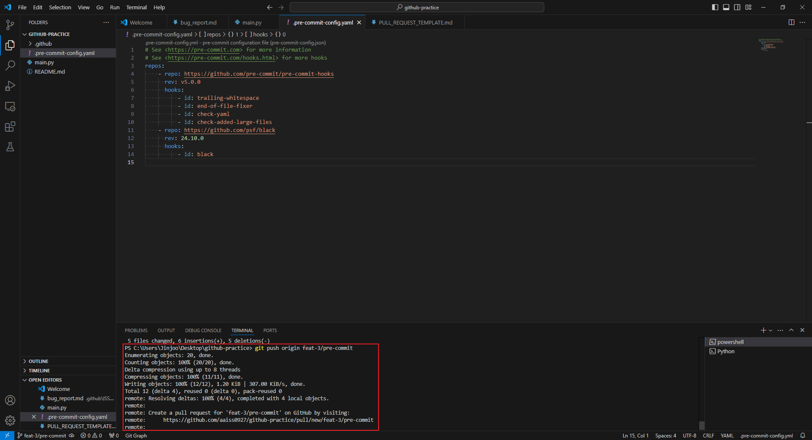This screenshot has height=440, width=812.
Task: Select the YAML language mode
Action: (727, 435)
